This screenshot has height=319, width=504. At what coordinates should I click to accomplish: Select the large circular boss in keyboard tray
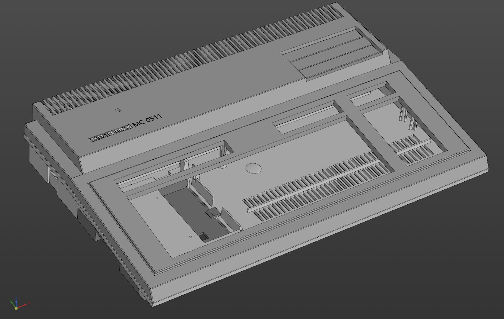253,168
